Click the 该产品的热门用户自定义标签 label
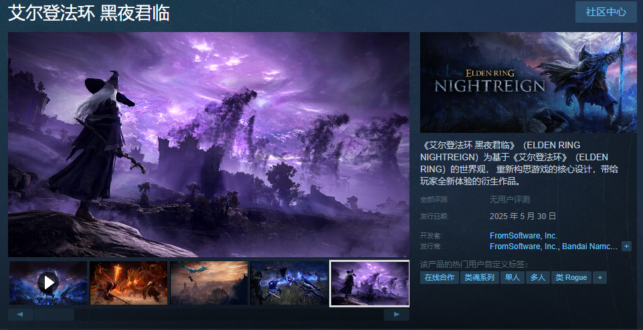Screen dimensions: 643x330 click(x=474, y=264)
